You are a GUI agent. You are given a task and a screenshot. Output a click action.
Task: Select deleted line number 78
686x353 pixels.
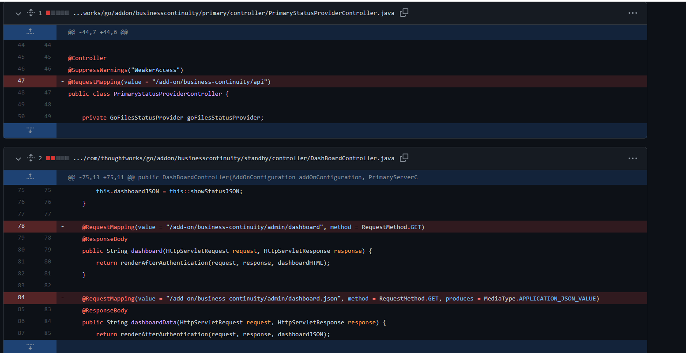[21, 226]
